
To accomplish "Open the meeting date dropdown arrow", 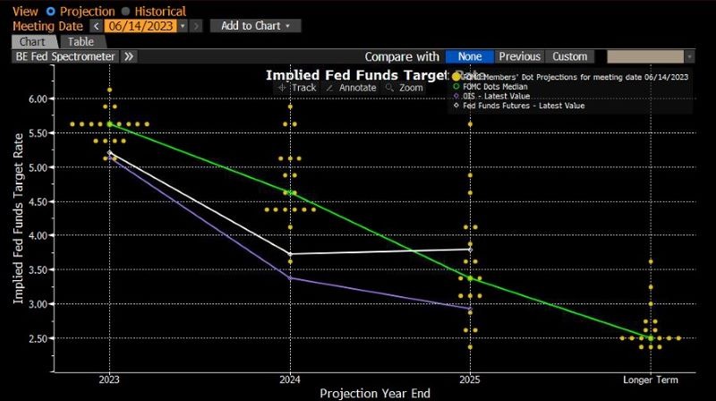I will pyautogui.click(x=183, y=26).
